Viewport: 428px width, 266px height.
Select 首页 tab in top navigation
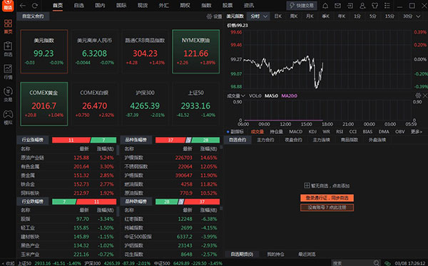tap(58, 6)
